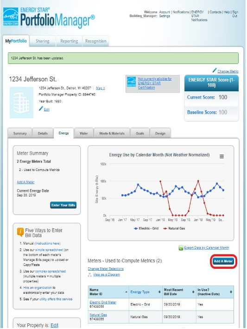Open the top Notifications link
Viewport: 247px width, 329px height.
coord(181,12)
